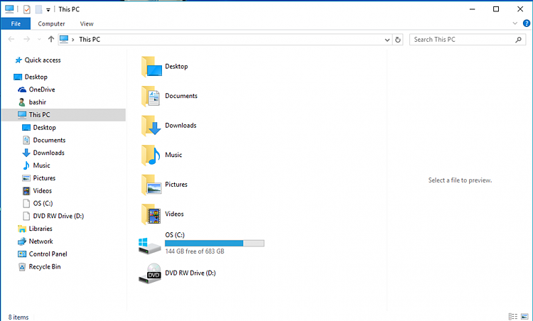This screenshot has width=533, height=321.
Task: Switch to large icons view in status bar
Action: [x=524, y=317]
